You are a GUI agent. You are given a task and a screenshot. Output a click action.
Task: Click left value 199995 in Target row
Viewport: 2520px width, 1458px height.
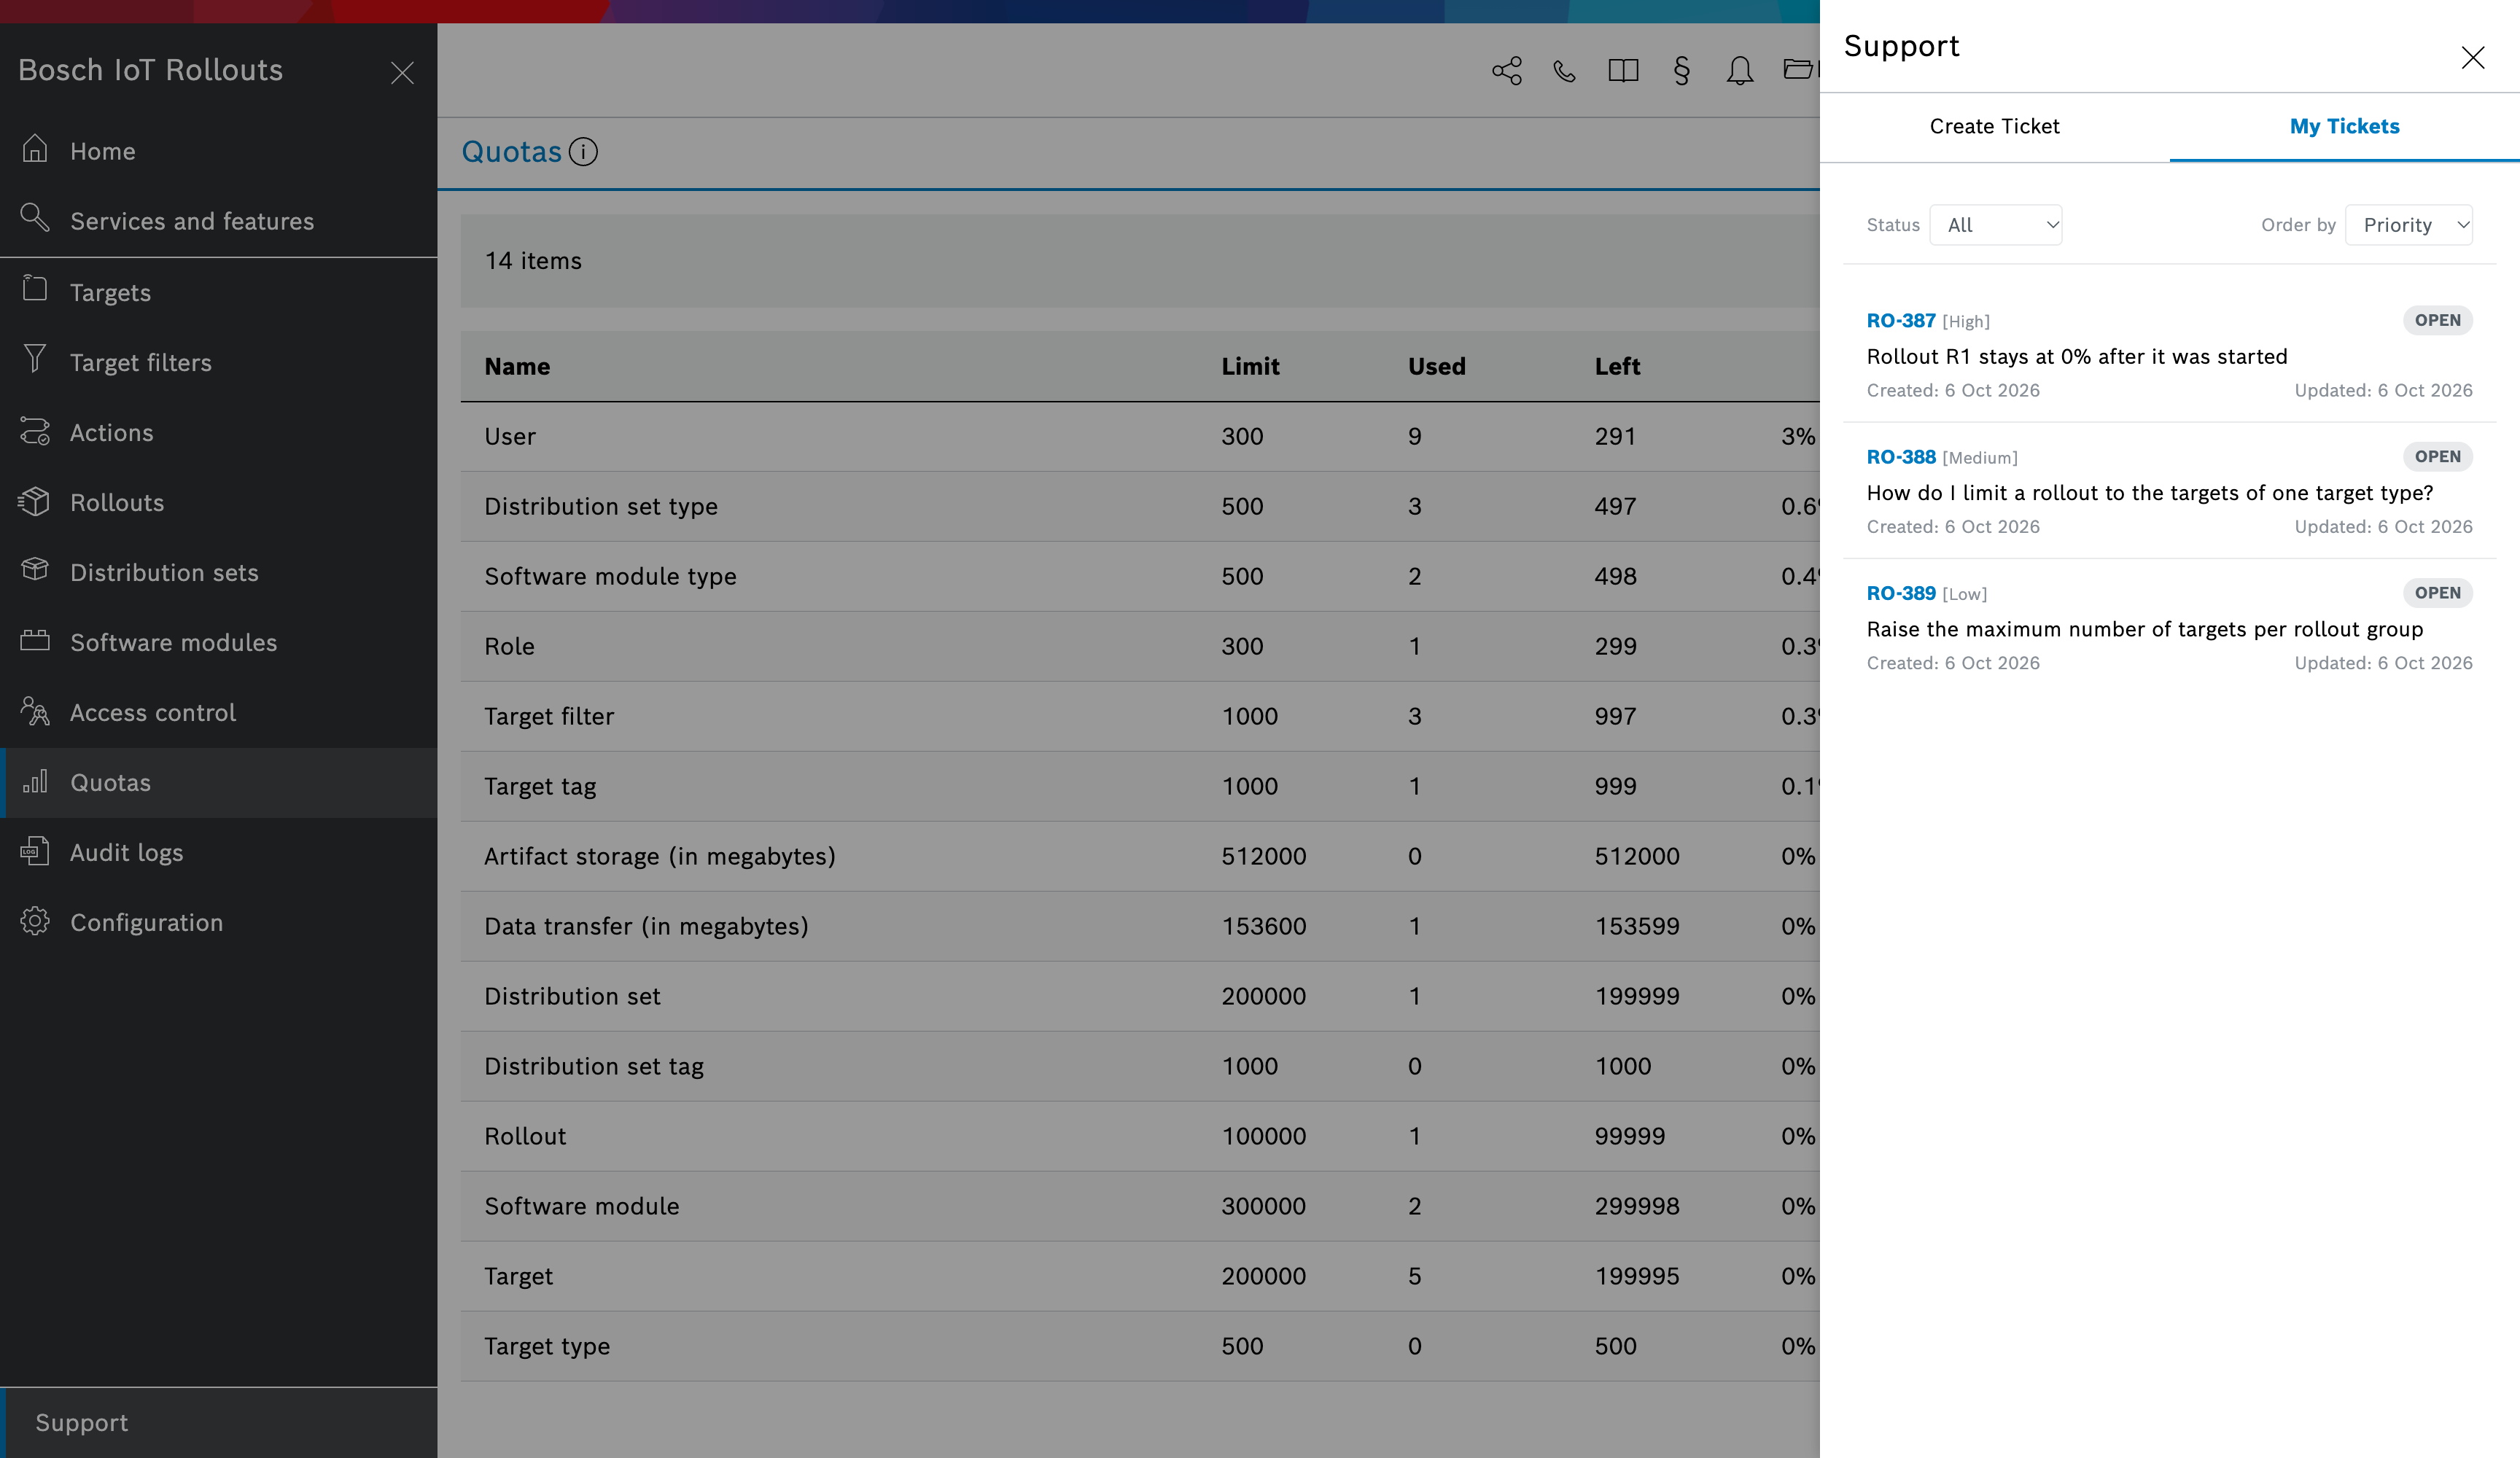1637,1276
